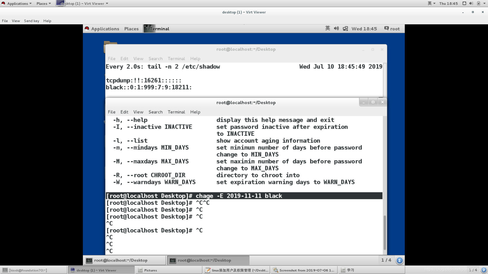Open Search menu in background terminal window

(x=156, y=59)
